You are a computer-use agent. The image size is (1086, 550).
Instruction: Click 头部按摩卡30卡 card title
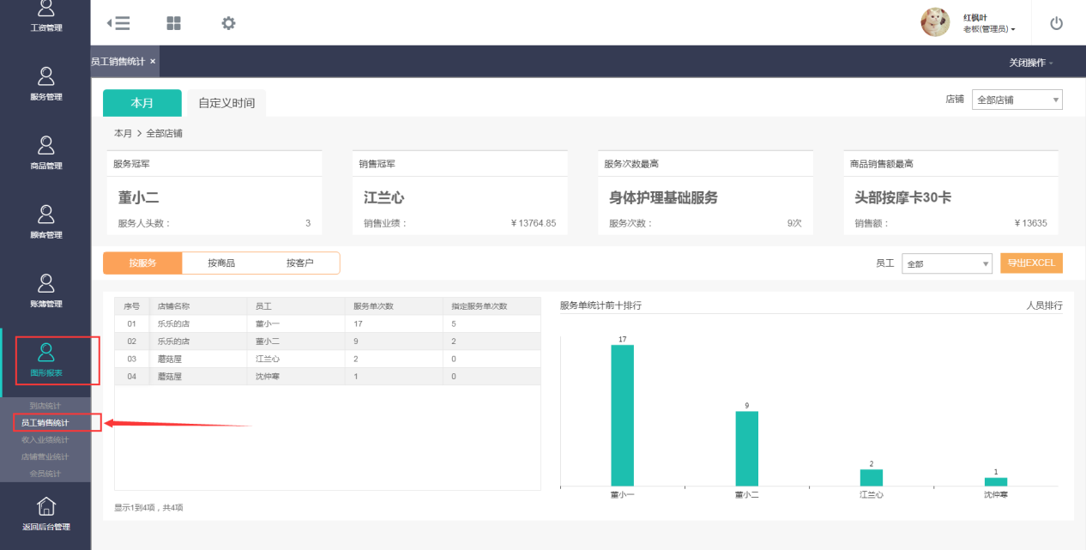(902, 198)
